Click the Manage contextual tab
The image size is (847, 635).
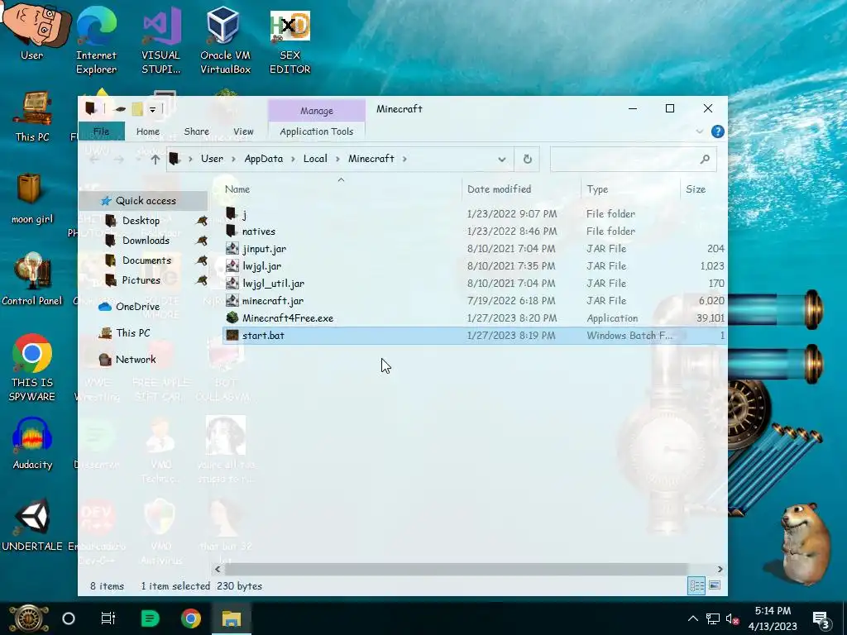coord(317,111)
